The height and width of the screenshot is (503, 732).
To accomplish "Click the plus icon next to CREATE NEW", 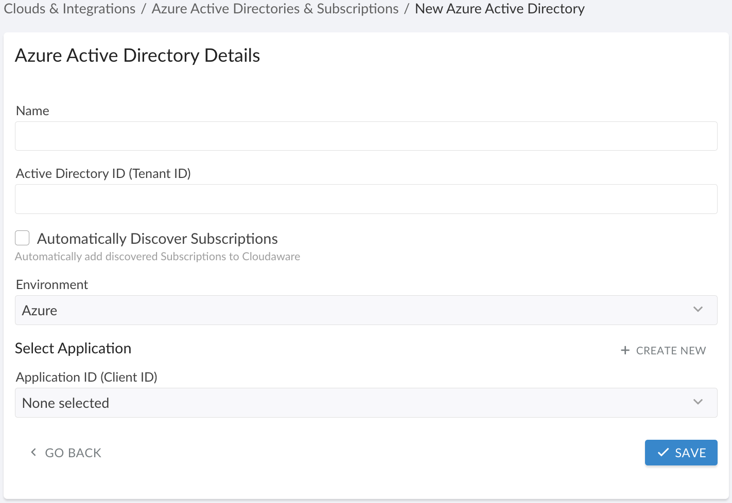I will coord(624,350).
